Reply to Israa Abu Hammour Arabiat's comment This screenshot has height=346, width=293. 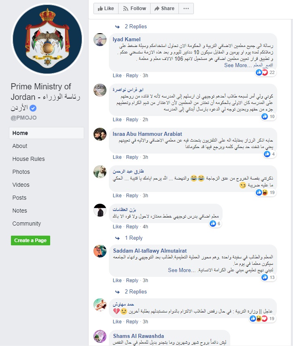(x=132, y=157)
